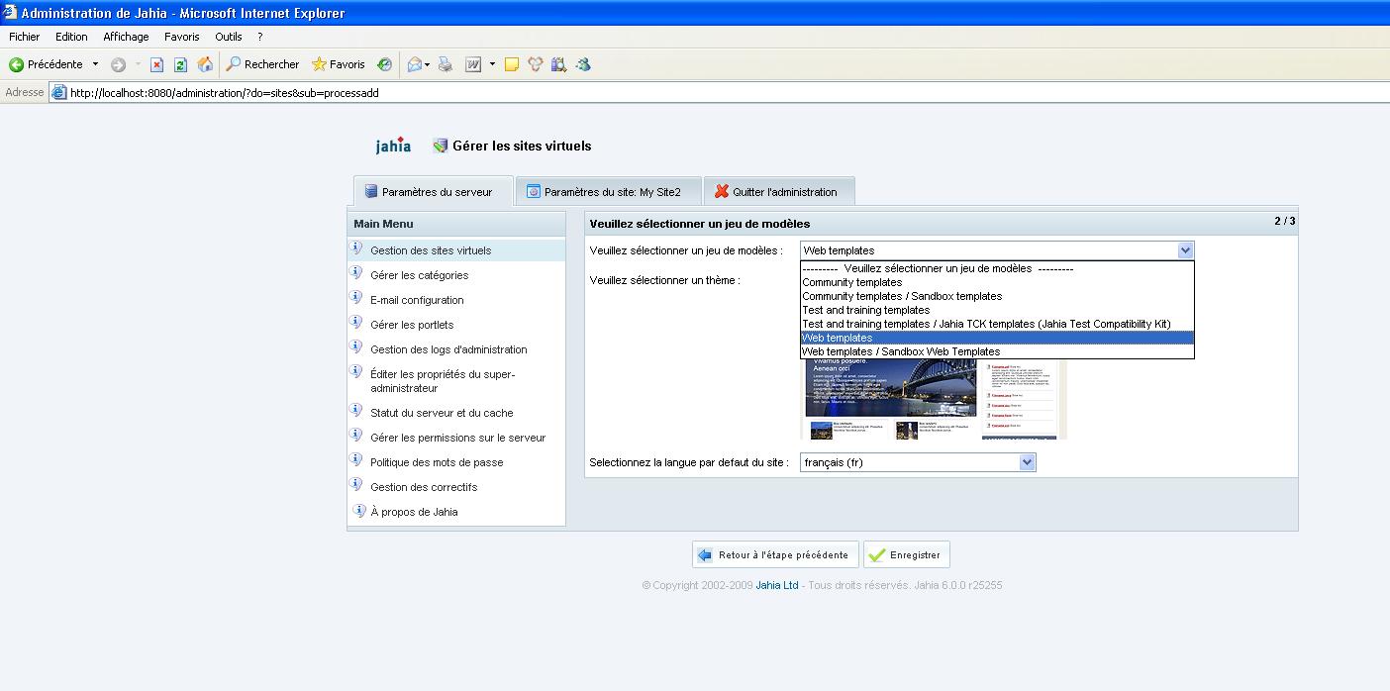This screenshot has width=1390, height=691.
Task: Select Test and training templates option
Action: (997, 310)
